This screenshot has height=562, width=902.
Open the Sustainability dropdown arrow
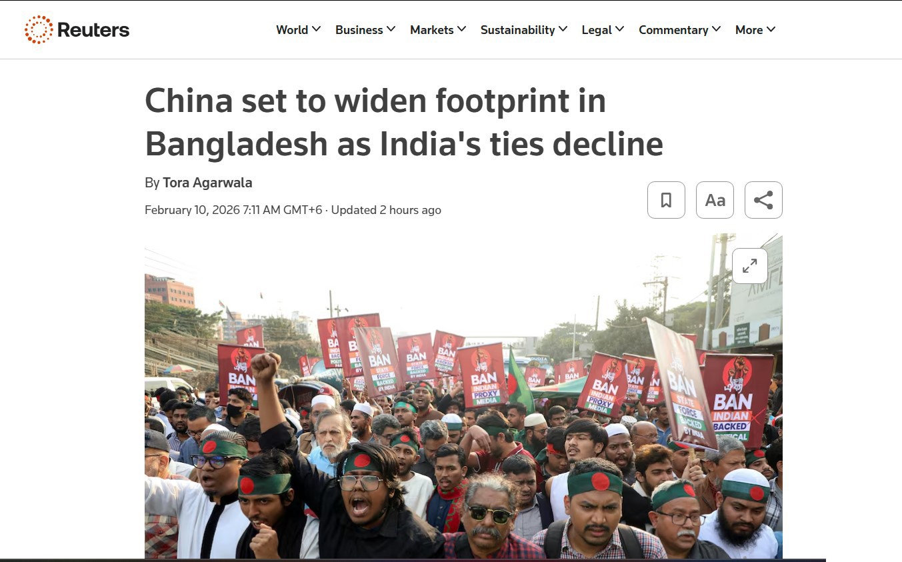tap(563, 29)
